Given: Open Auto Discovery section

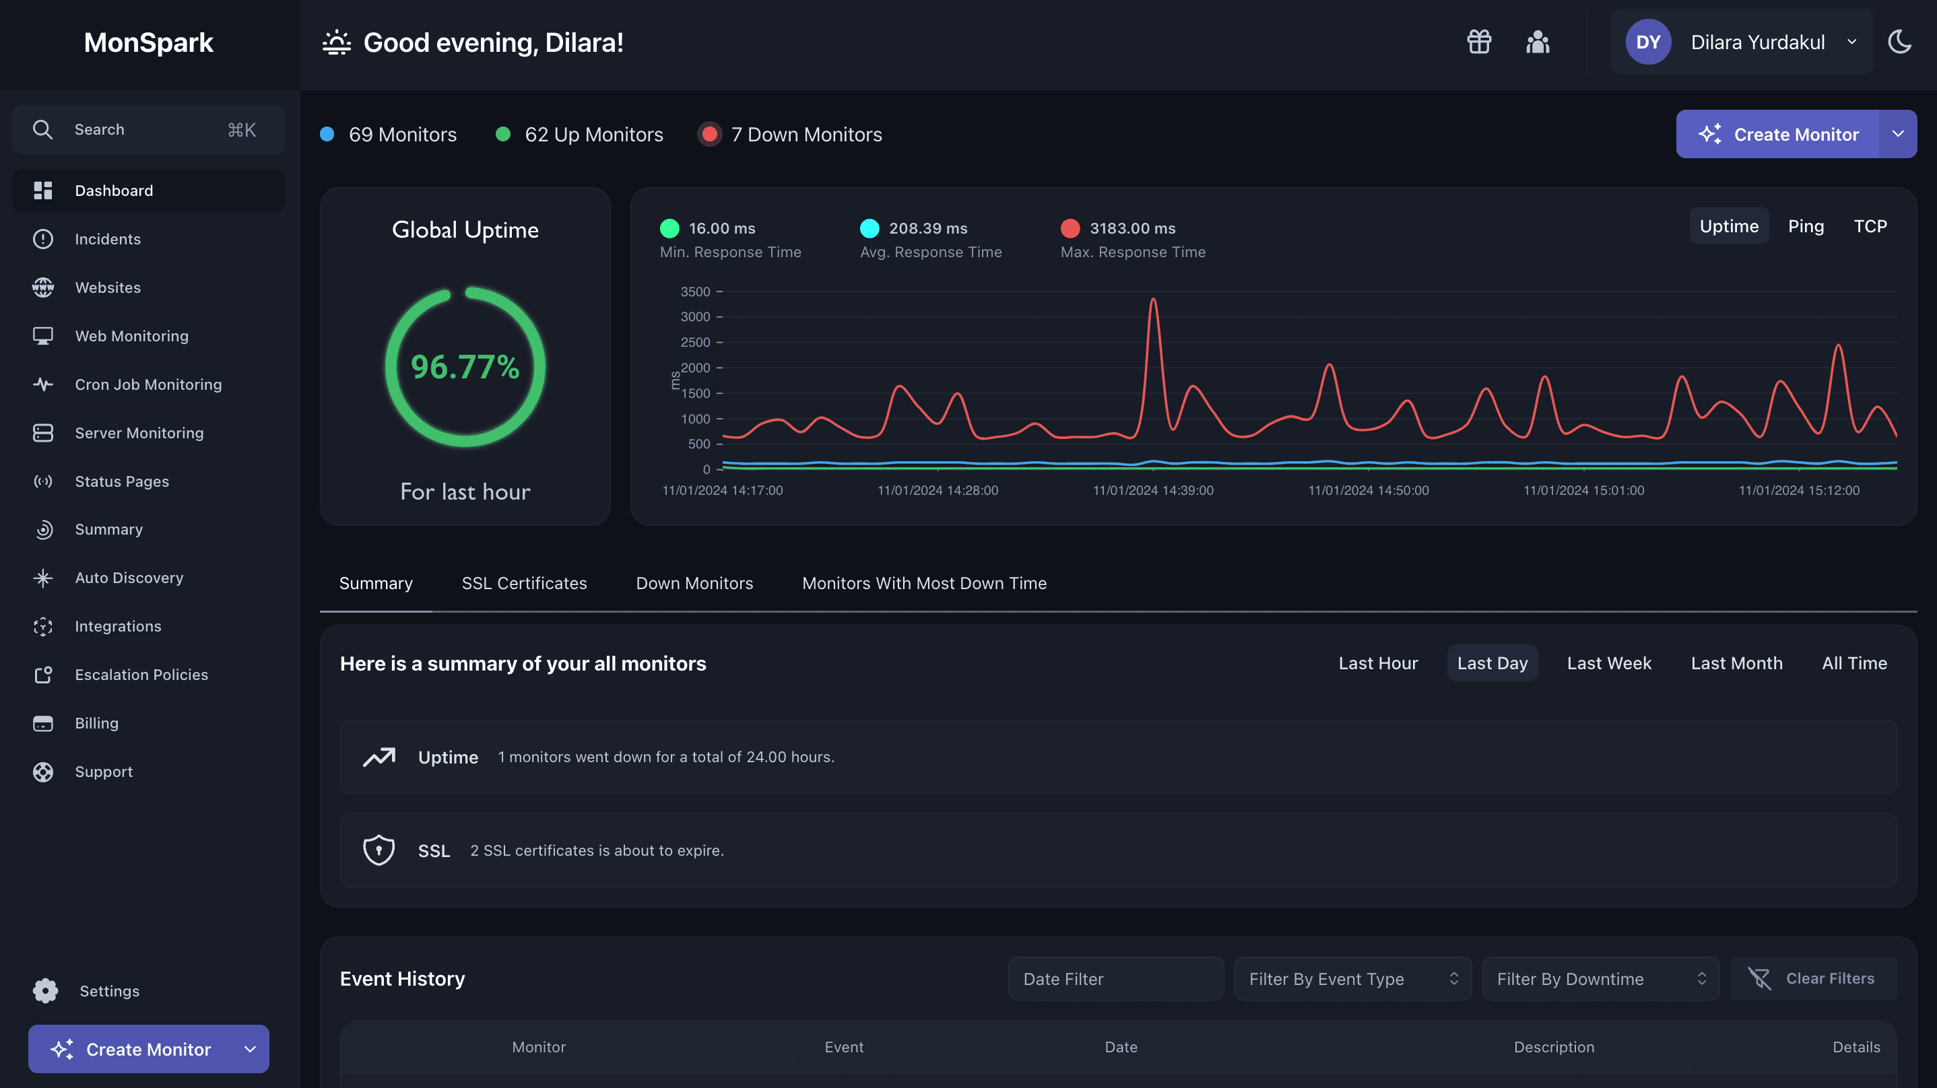Looking at the screenshot, I should coord(129,578).
